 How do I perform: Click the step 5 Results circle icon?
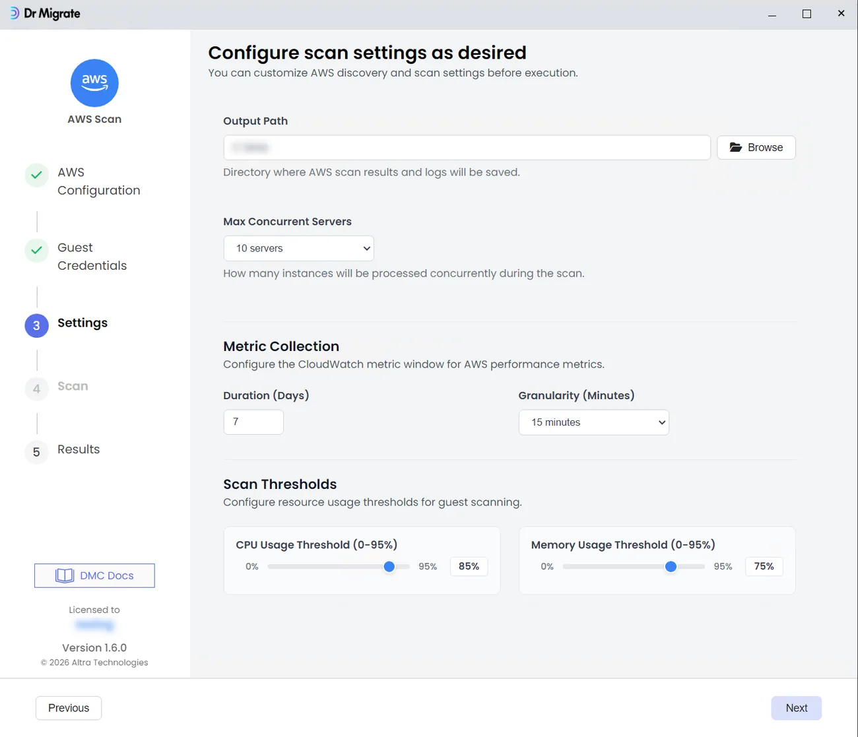(37, 452)
